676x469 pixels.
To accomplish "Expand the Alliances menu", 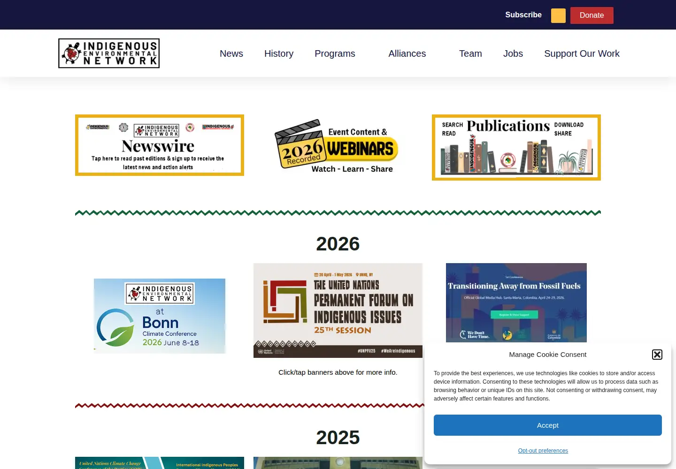I will pyautogui.click(x=407, y=53).
